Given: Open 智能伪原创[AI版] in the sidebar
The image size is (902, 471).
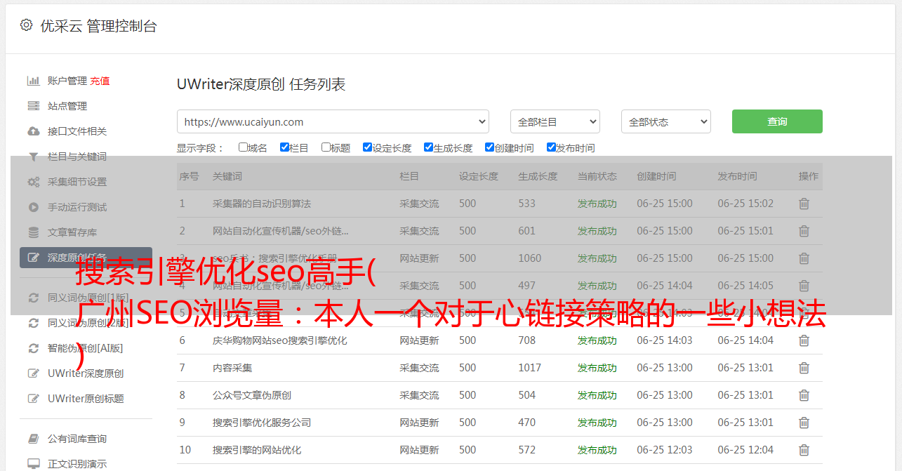Looking at the screenshot, I should coord(85,348).
